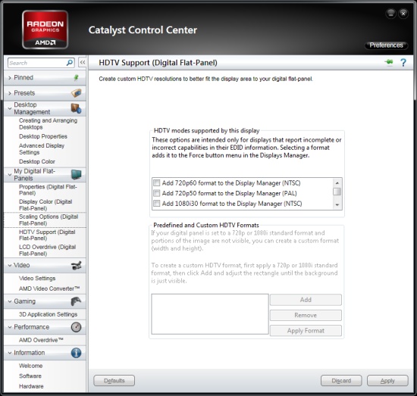The width and height of the screenshot is (417, 396).
Task: Click the Defaults button
Action: (x=114, y=381)
